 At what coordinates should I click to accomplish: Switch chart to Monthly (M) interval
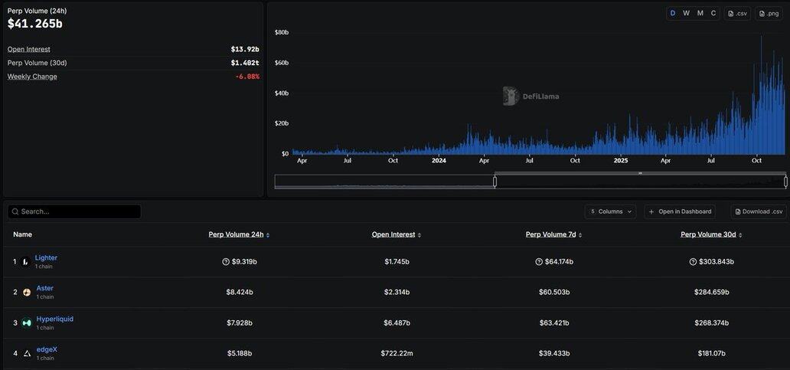[700, 13]
